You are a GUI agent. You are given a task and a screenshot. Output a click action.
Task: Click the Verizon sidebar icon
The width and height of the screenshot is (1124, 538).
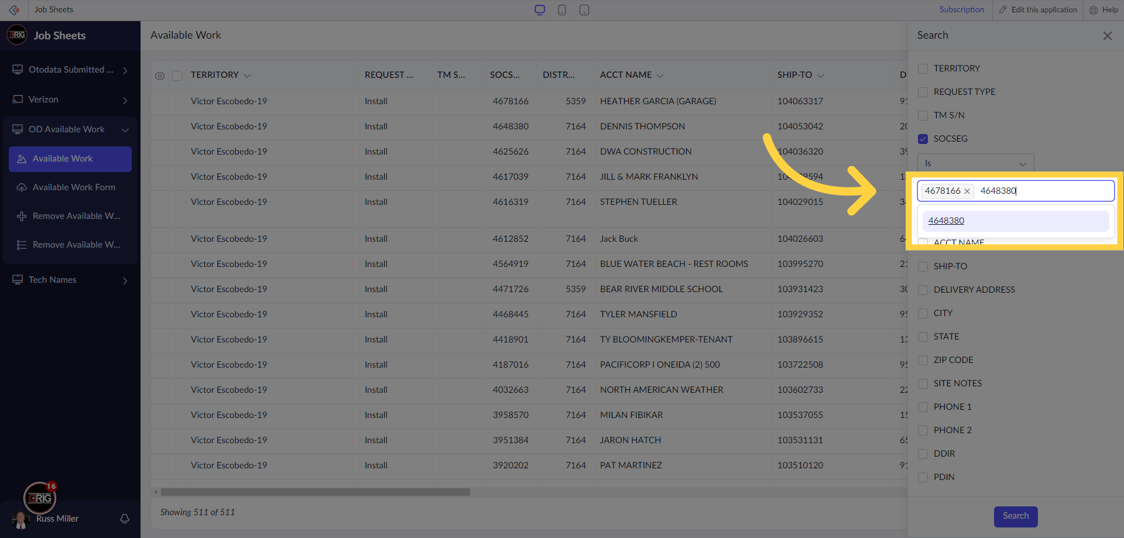(x=18, y=100)
